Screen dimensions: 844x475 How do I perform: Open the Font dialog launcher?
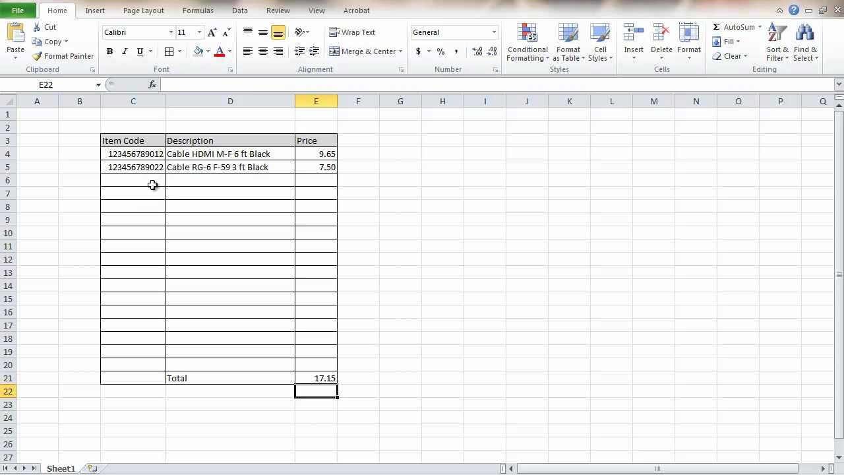(x=230, y=70)
